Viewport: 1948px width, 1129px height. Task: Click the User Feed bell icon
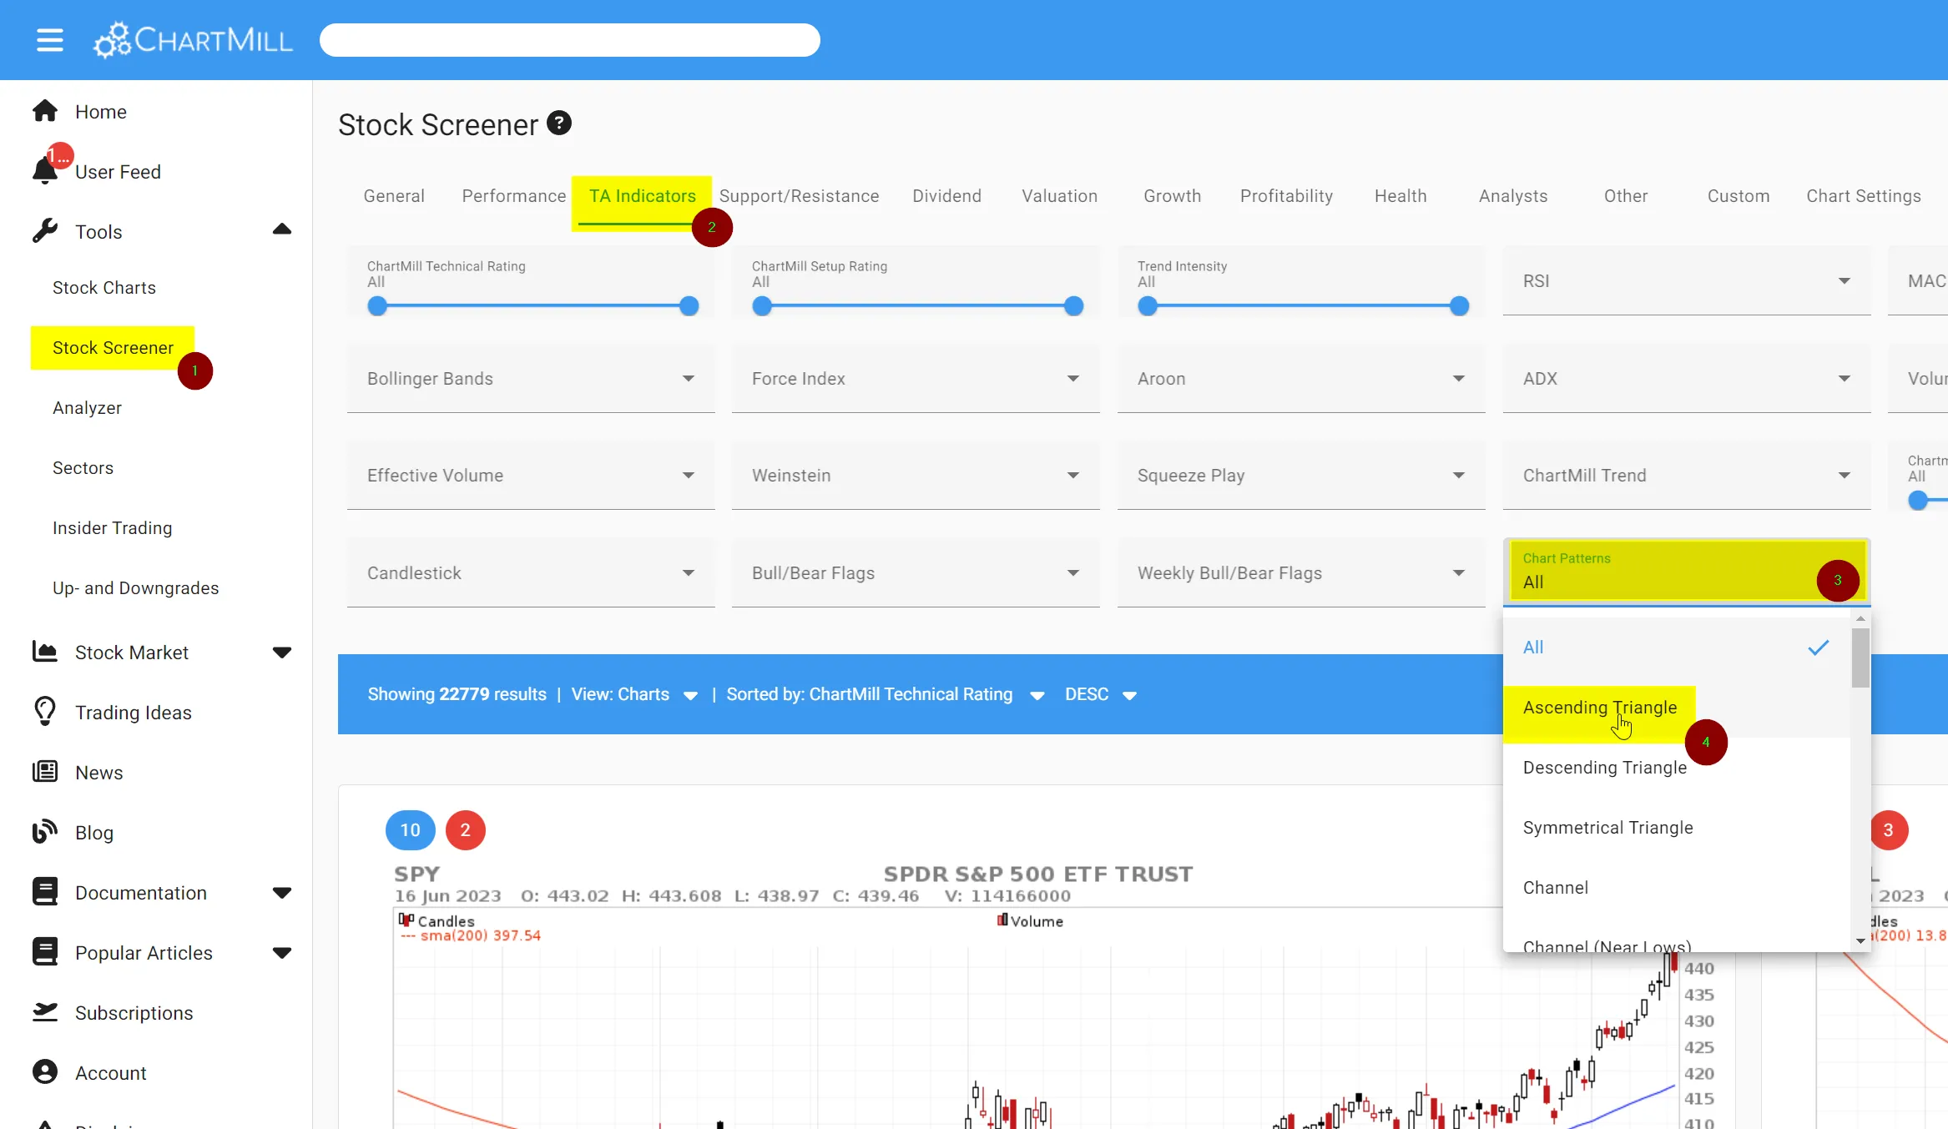coord(45,170)
